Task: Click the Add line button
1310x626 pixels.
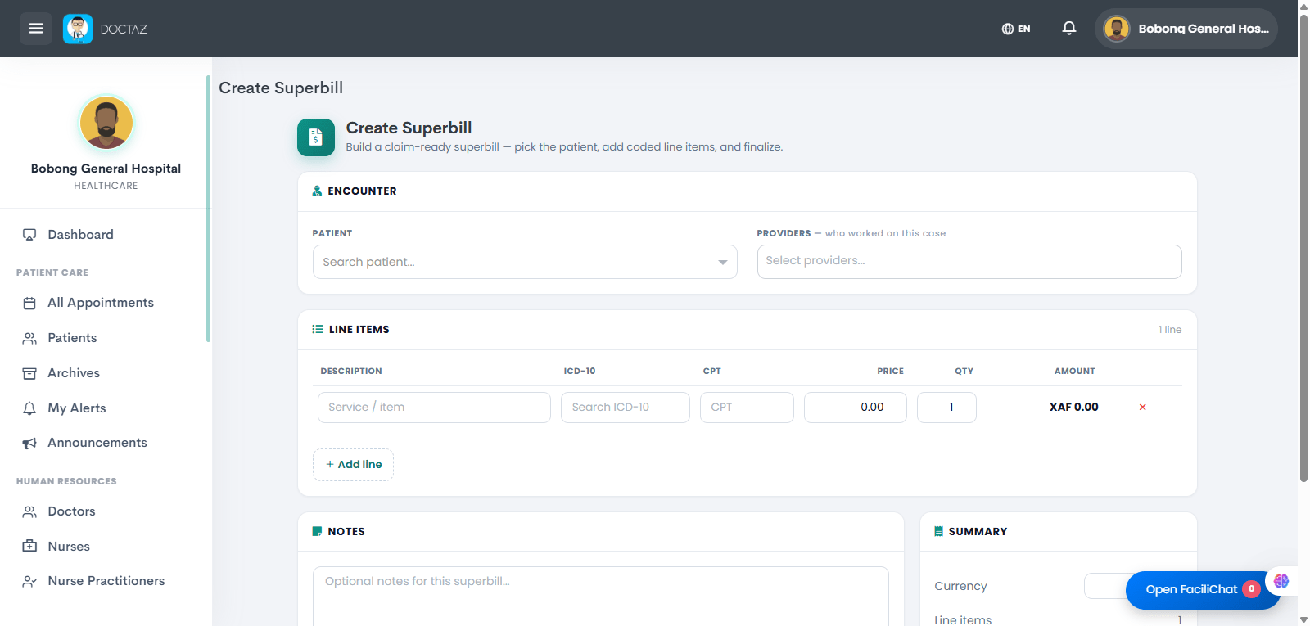Action: click(x=353, y=465)
